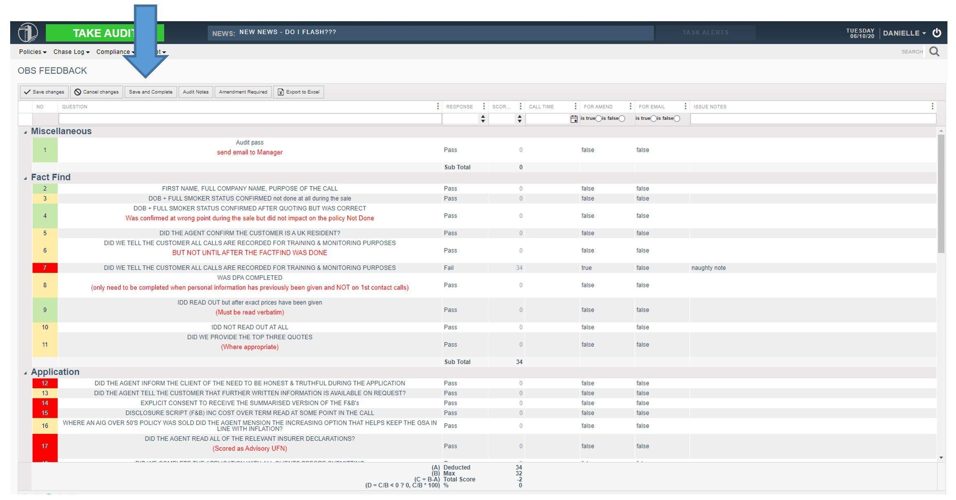Select For Amend 'is false' radio

(622, 119)
